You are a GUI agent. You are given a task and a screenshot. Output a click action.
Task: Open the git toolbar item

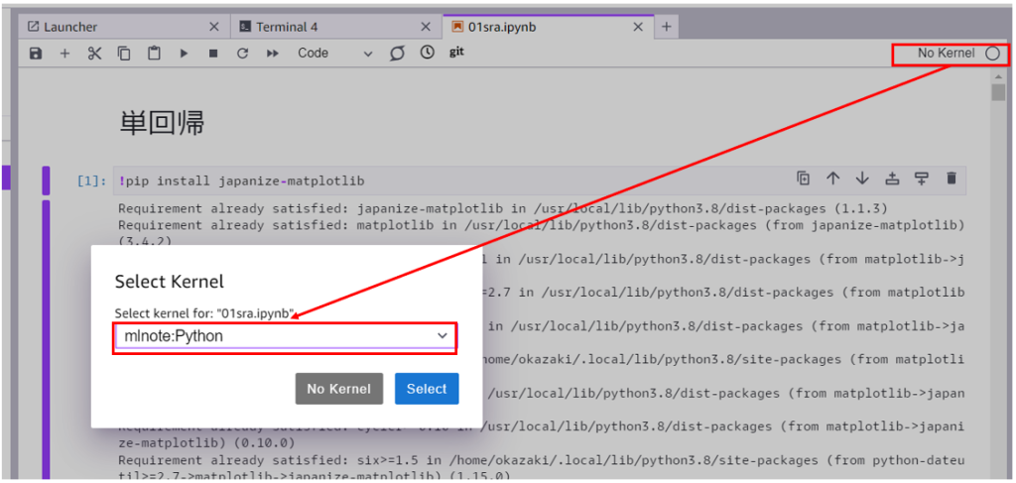coord(456,53)
